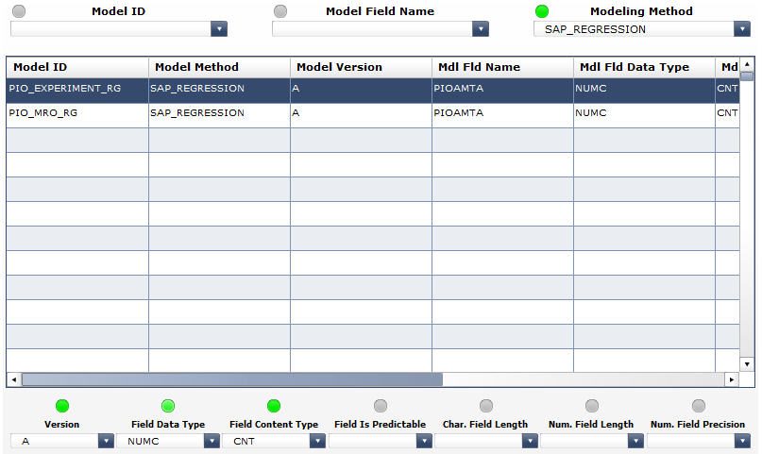Sort by the Model Method column header

point(219,67)
